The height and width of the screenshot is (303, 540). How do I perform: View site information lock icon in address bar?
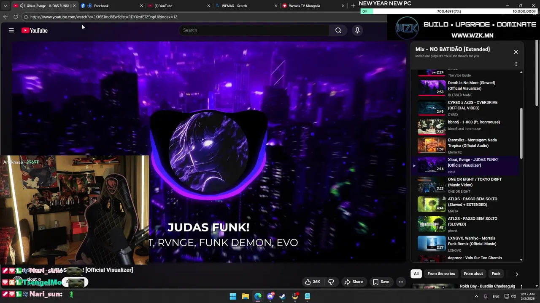26,17
